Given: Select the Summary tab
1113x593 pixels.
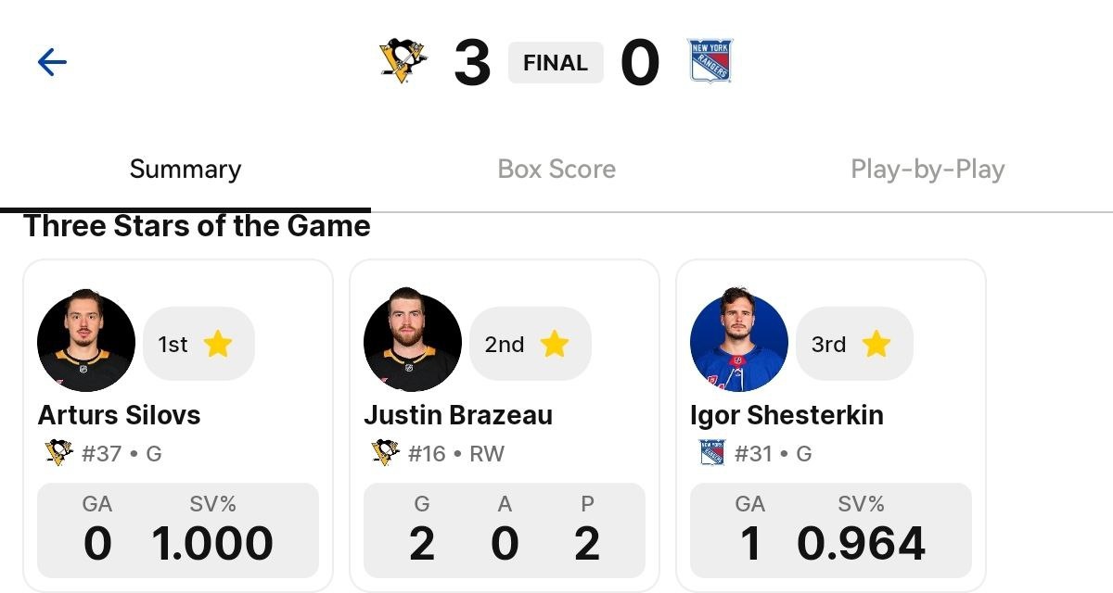Looking at the screenshot, I should 185,170.
